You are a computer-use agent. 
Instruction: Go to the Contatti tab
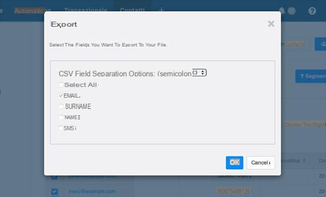point(132,10)
